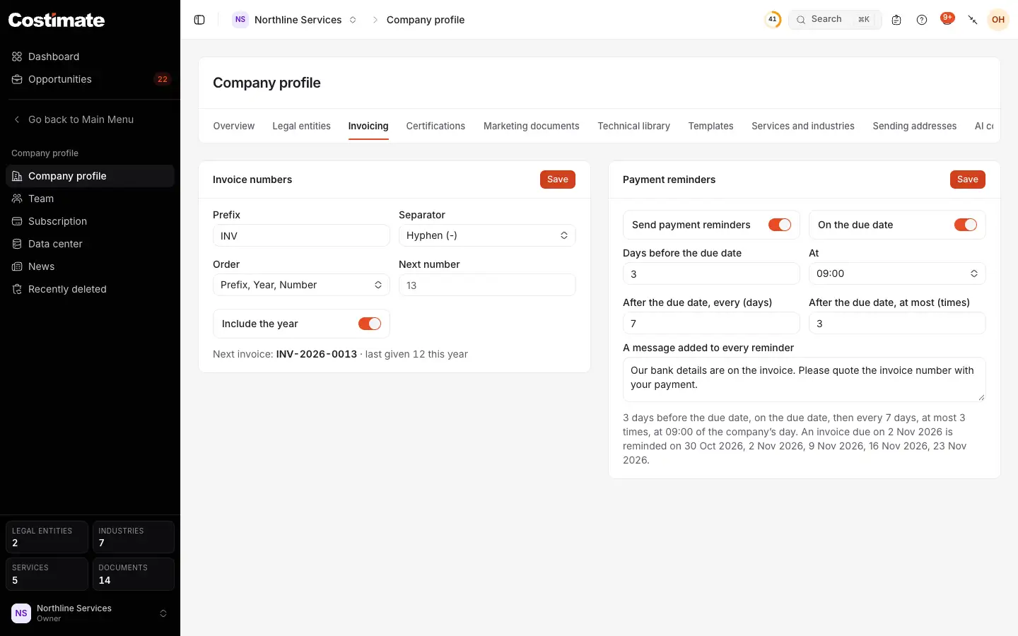
Task: Click the reminder message text area
Action: pos(805,379)
